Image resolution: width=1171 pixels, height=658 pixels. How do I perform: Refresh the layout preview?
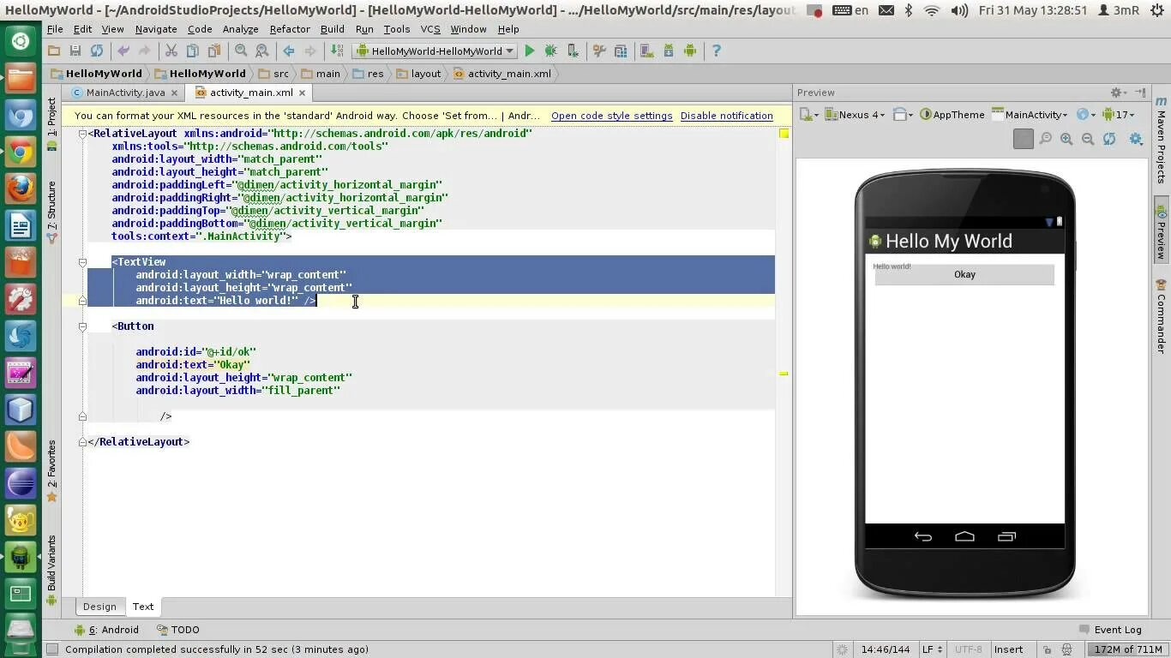(x=1109, y=139)
